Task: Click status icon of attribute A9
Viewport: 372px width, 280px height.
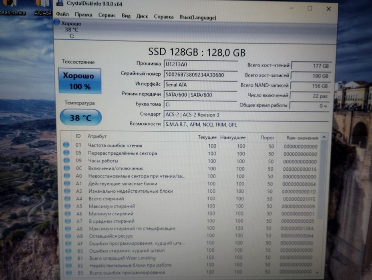Action: pos(68,236)
